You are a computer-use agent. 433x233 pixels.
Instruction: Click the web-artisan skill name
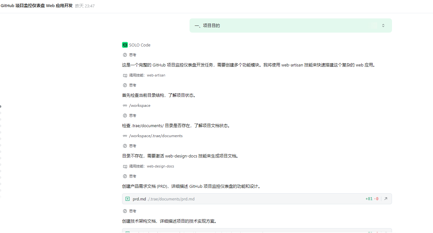[x=156, y=75]
